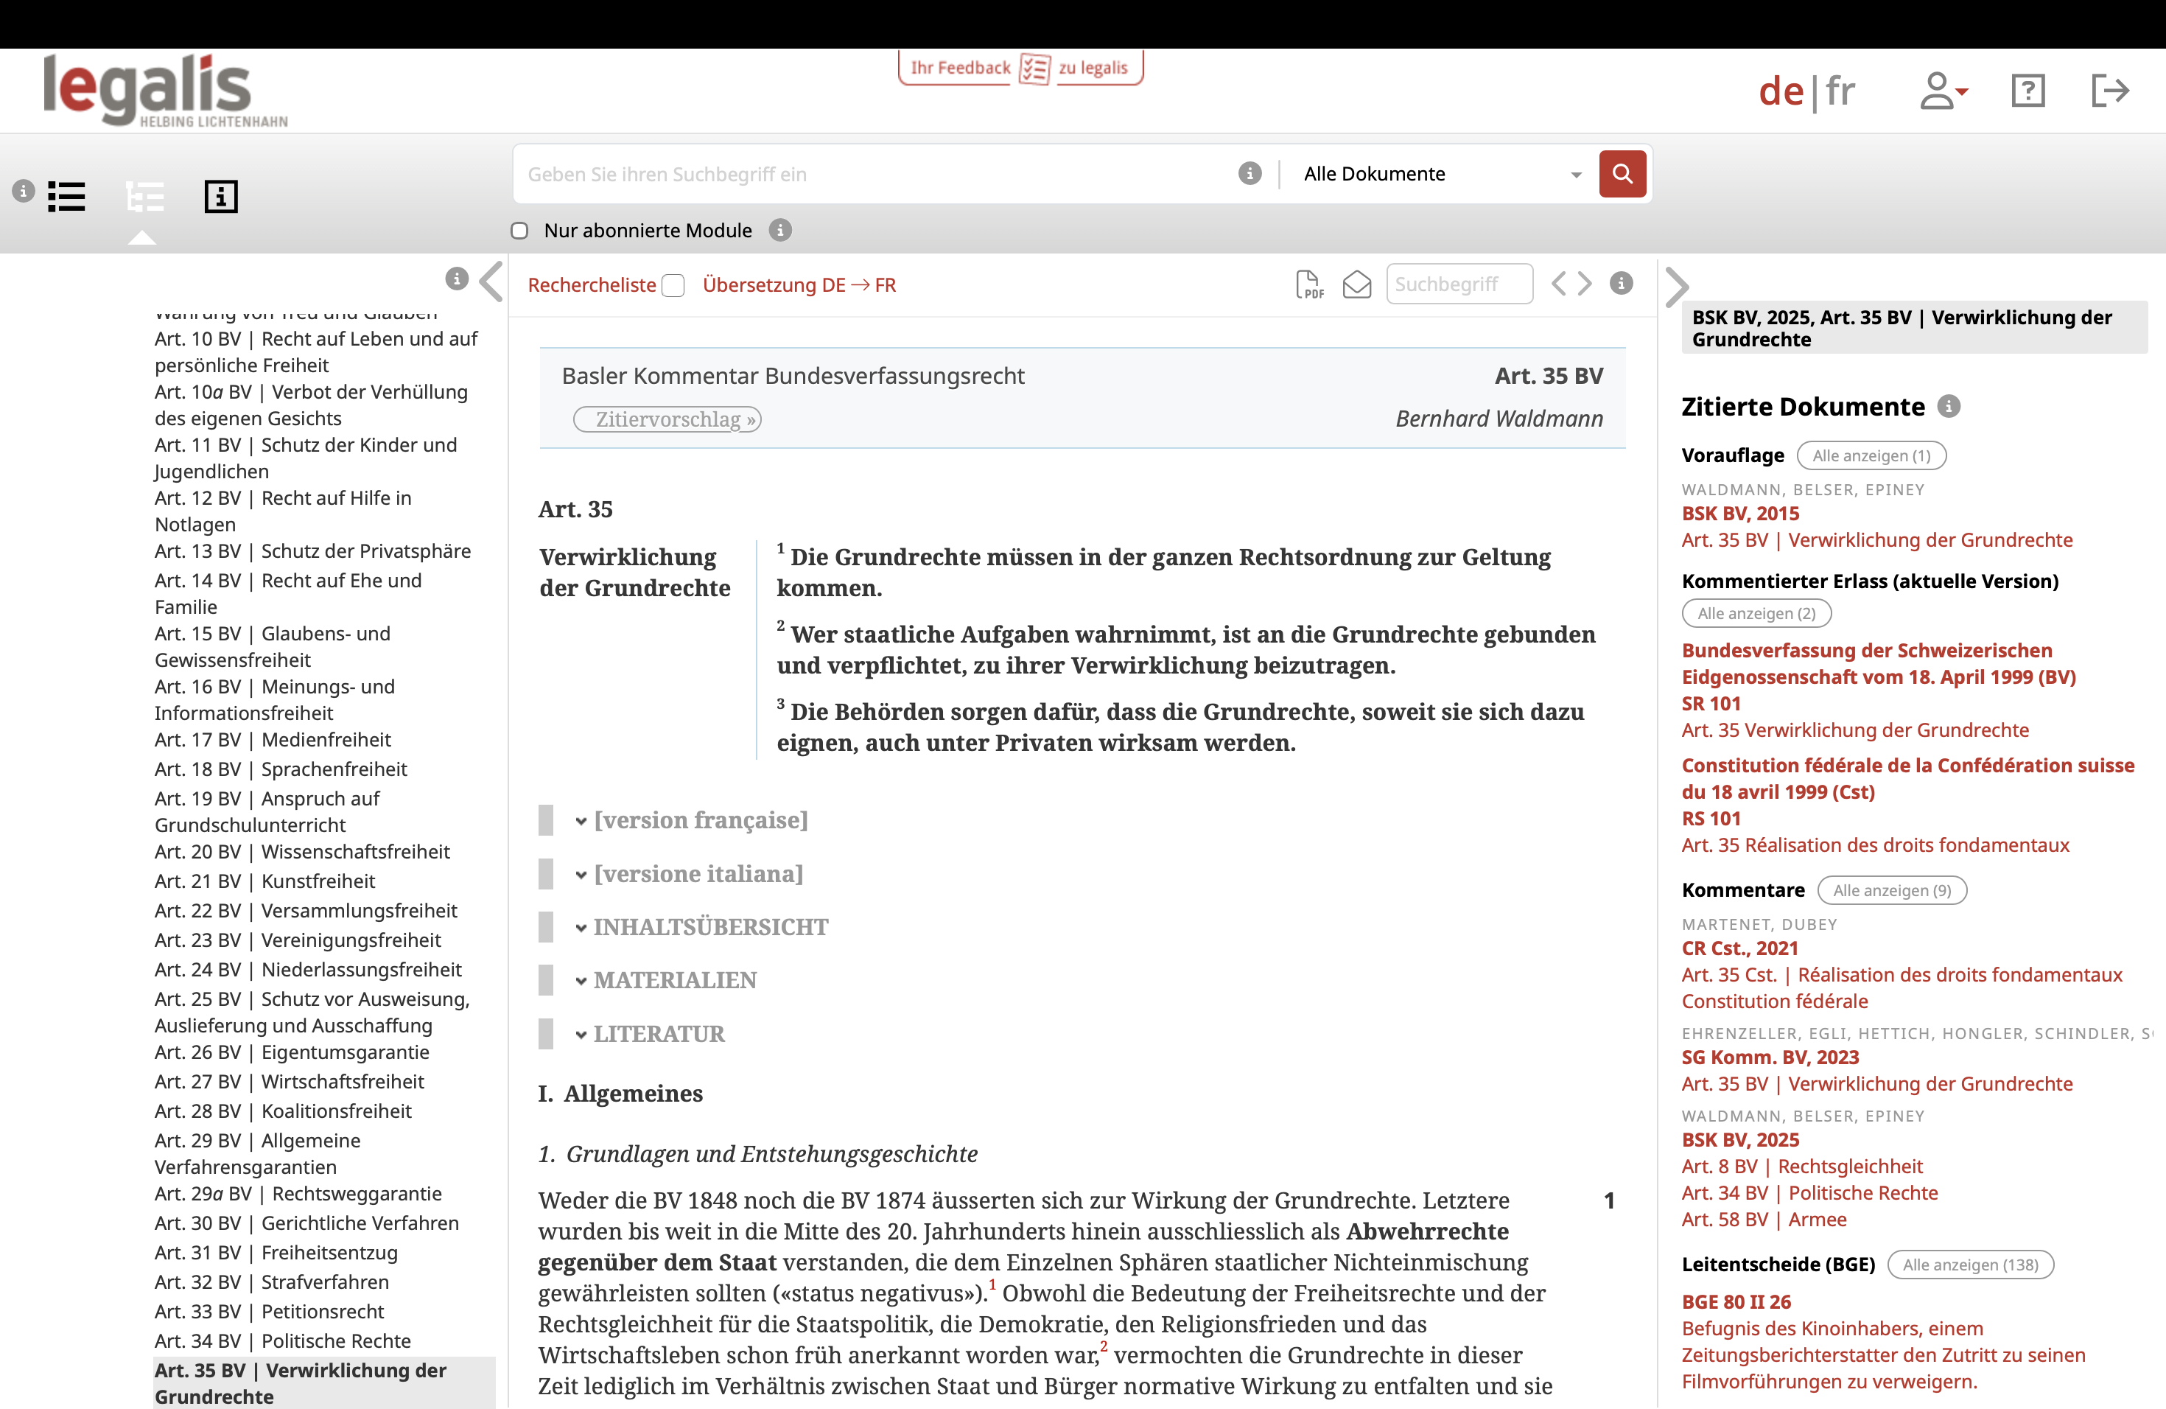Screen dimensions: 2166x1409
Task: Click the red search magnifier button
Action: click(x=1622, y=174)
